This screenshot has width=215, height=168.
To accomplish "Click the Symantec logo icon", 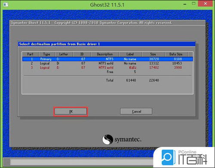I will 107,140.
